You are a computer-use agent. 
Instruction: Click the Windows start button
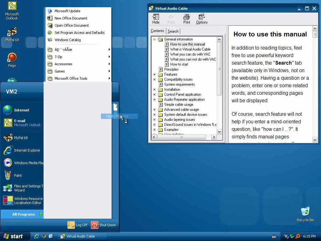tap(15, 236)
